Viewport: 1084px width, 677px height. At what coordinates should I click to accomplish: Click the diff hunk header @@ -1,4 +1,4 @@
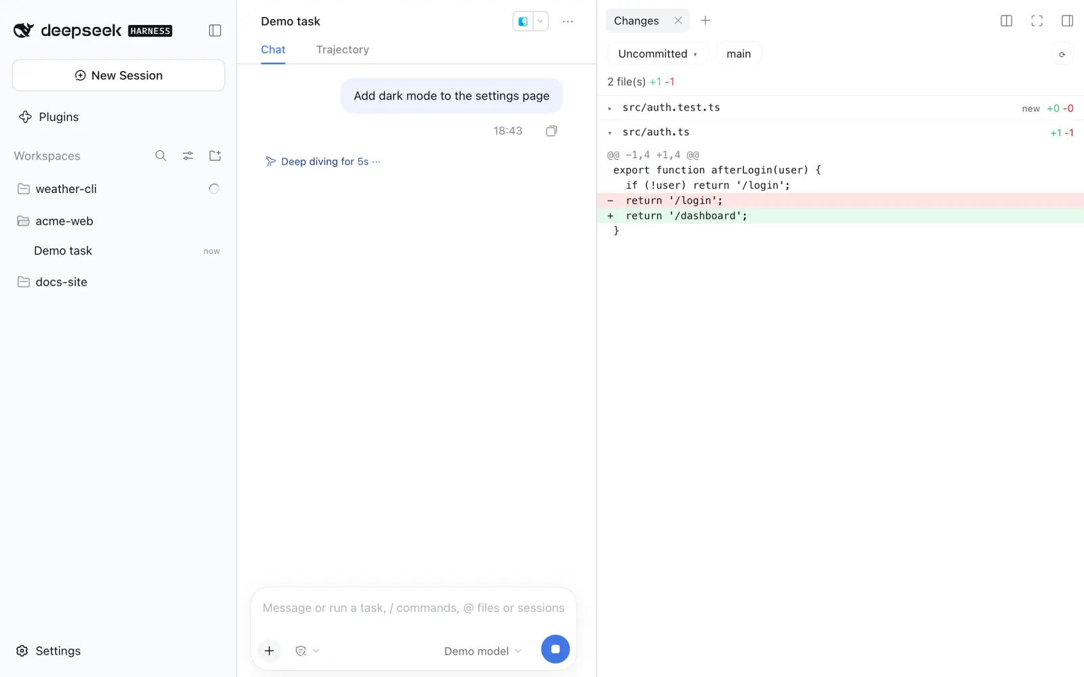click(x=653, y=155)
